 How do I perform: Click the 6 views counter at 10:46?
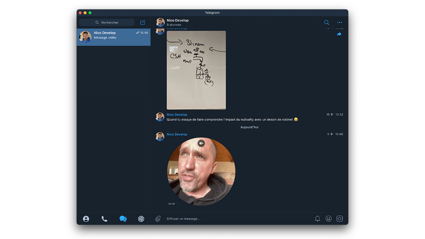[330, 134]
